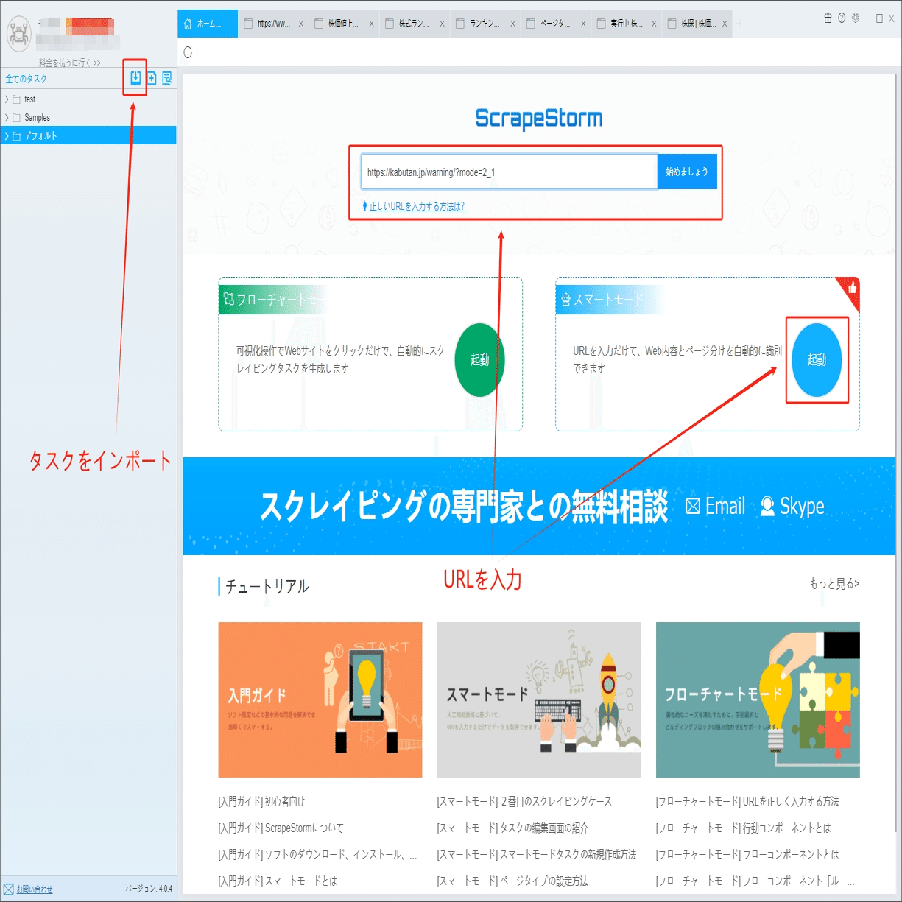This screenshot has height=902, width=902.
Task: Click もっと見る> tutorials link
Action: click(834, 584)
